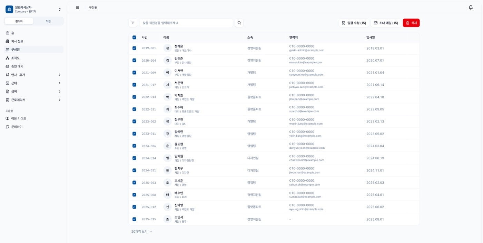Go to 홈 in the sidebar
This screenshot has width=483, height=243.
(34, 33)
